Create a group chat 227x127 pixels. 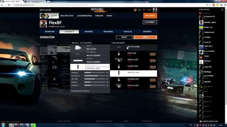click(209, 121)
